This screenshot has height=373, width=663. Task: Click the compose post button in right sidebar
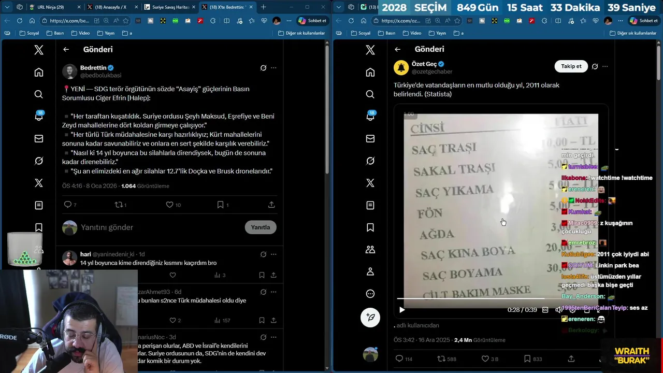pos(370,317)
